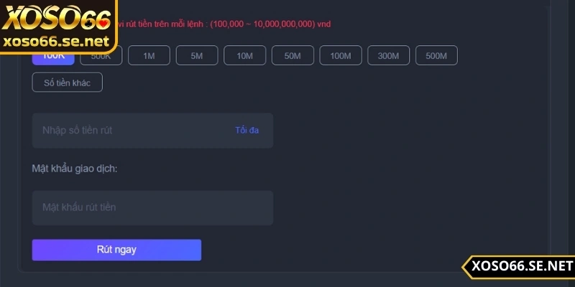
Task: Click the "Số tiền khác" button
Action: tap(67, 83)
